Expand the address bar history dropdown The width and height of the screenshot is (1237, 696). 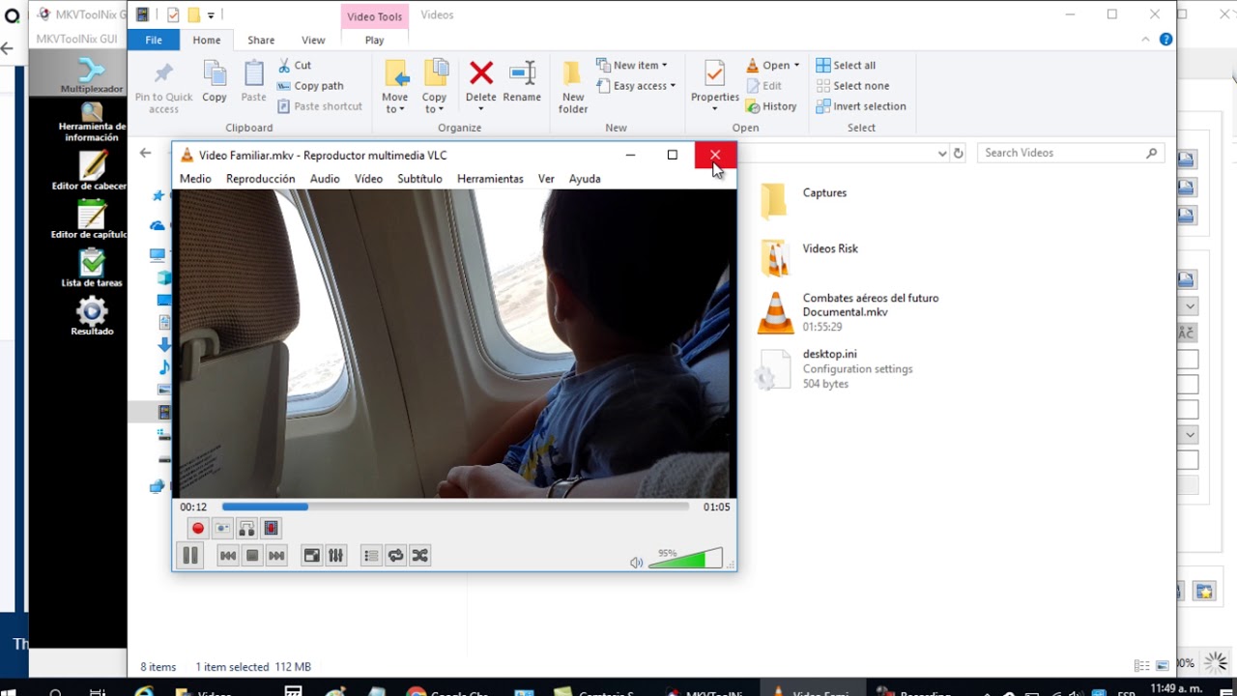pyautogui.click(x=942, y=153)
